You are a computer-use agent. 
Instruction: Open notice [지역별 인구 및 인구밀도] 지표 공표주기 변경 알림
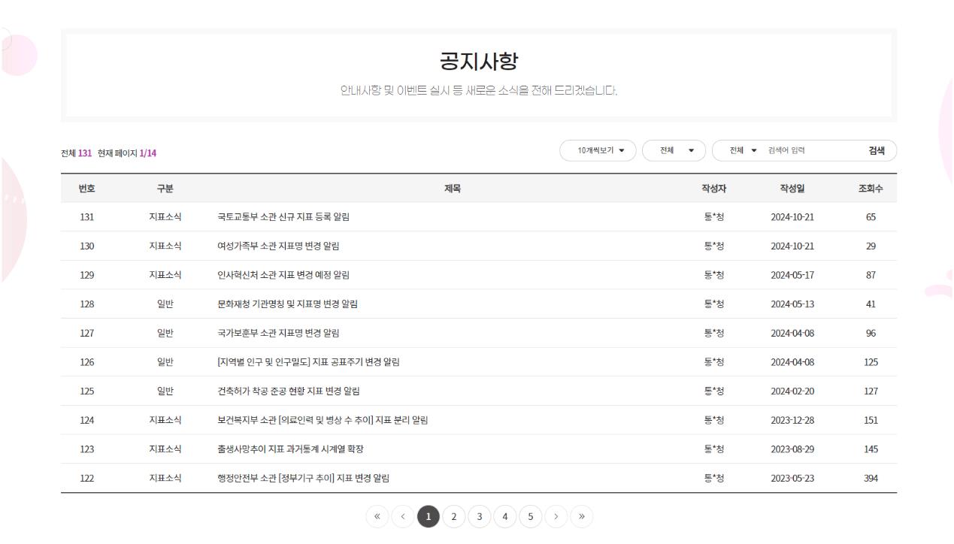pyautogui.click(x=308, y=362)
